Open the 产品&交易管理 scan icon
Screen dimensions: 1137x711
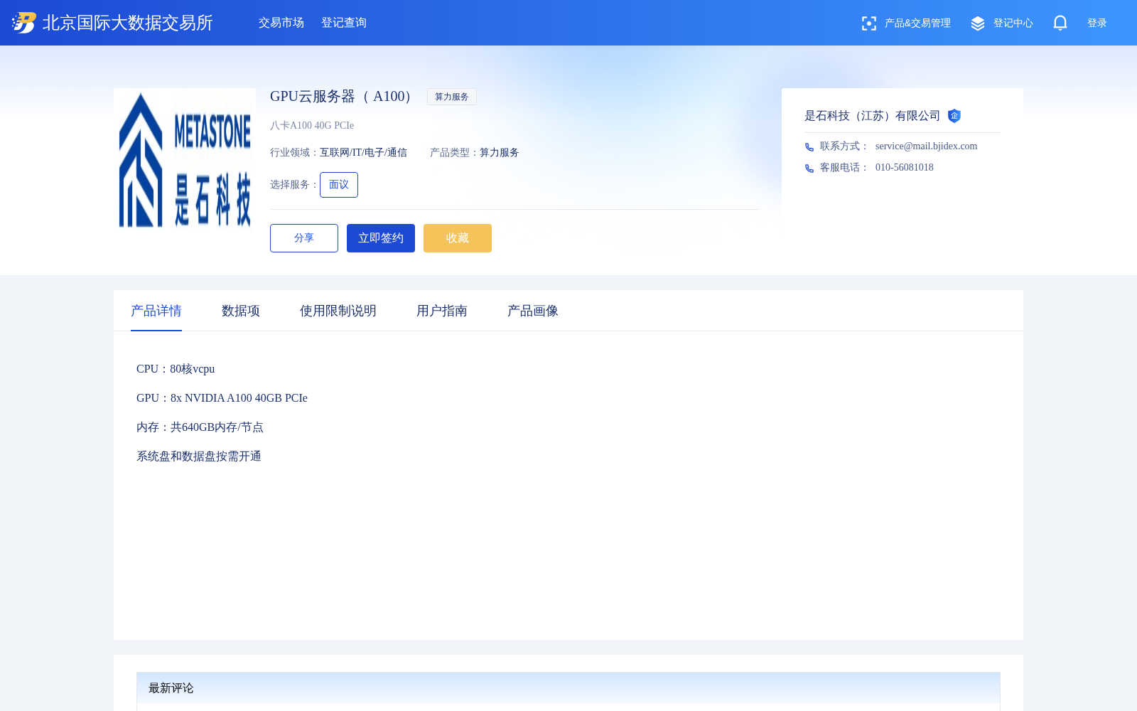coord(868,23)
